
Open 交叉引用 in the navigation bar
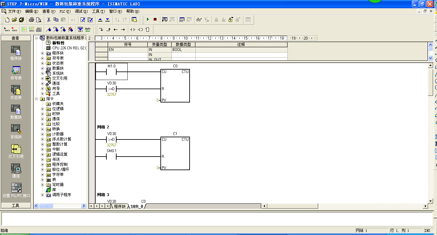tap(16, 151)
